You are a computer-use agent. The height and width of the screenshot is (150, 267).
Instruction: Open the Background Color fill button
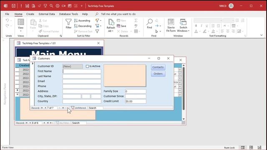coord(213,31)
